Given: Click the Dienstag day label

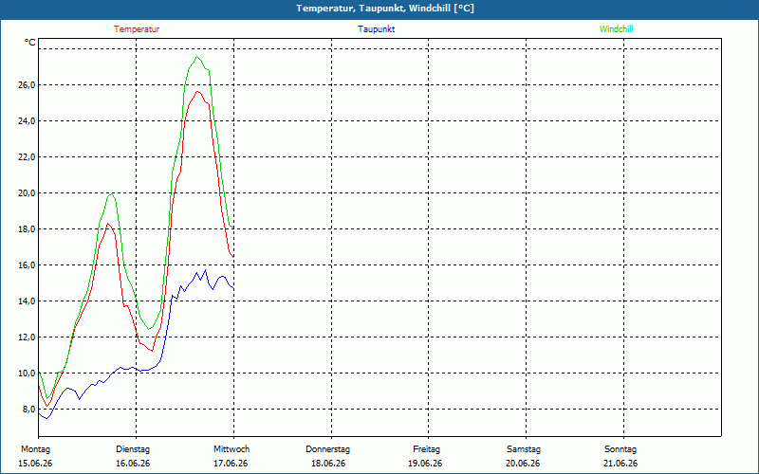Looking at the screenshot, I should (x=133, y=449).
